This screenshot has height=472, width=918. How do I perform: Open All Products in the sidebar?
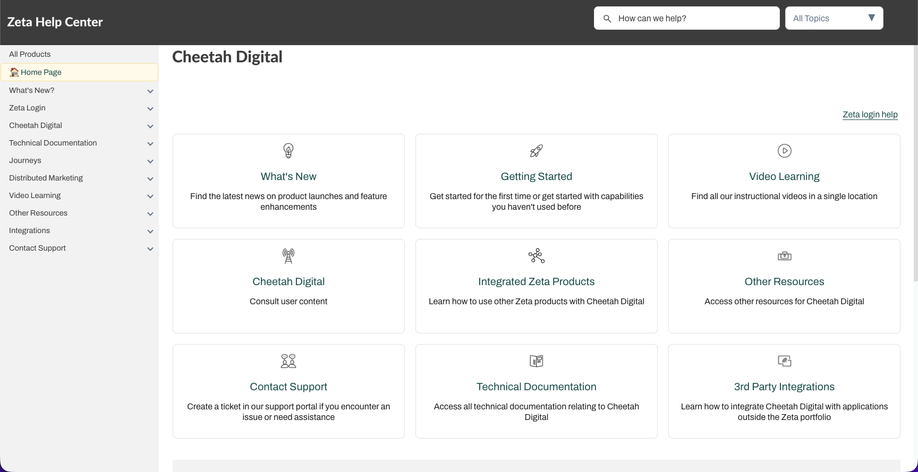click(x=30, y=54)
